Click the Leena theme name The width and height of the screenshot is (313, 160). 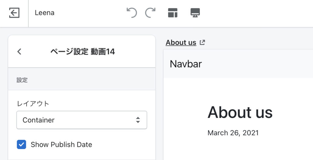[x=45, y=13]
